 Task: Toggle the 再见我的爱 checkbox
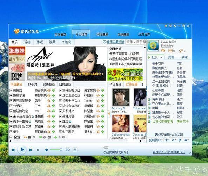(x=11, y=101)
